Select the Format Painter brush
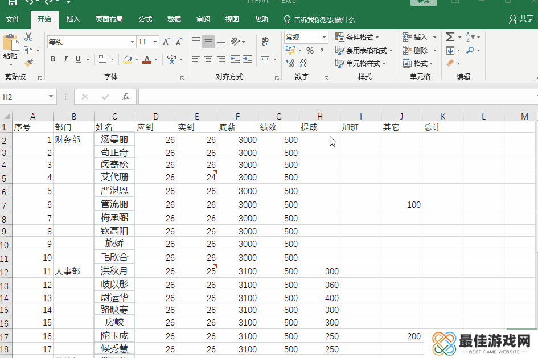538x358 pixels. pyautogui.click(x=28, y=63)
